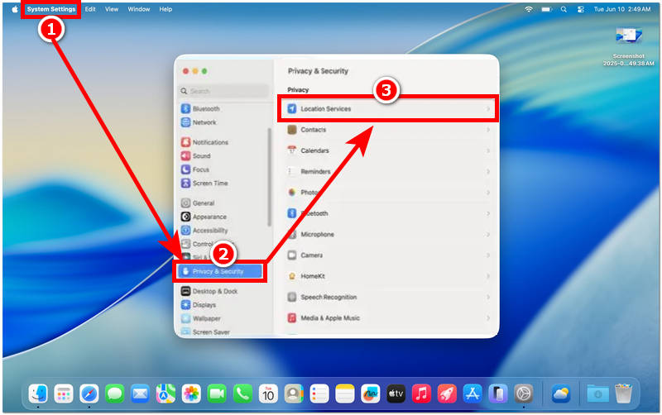Open the Downloads folder in the Dock
The height and width of the screenshot is (415, 662).
click(x=597, y=394)
